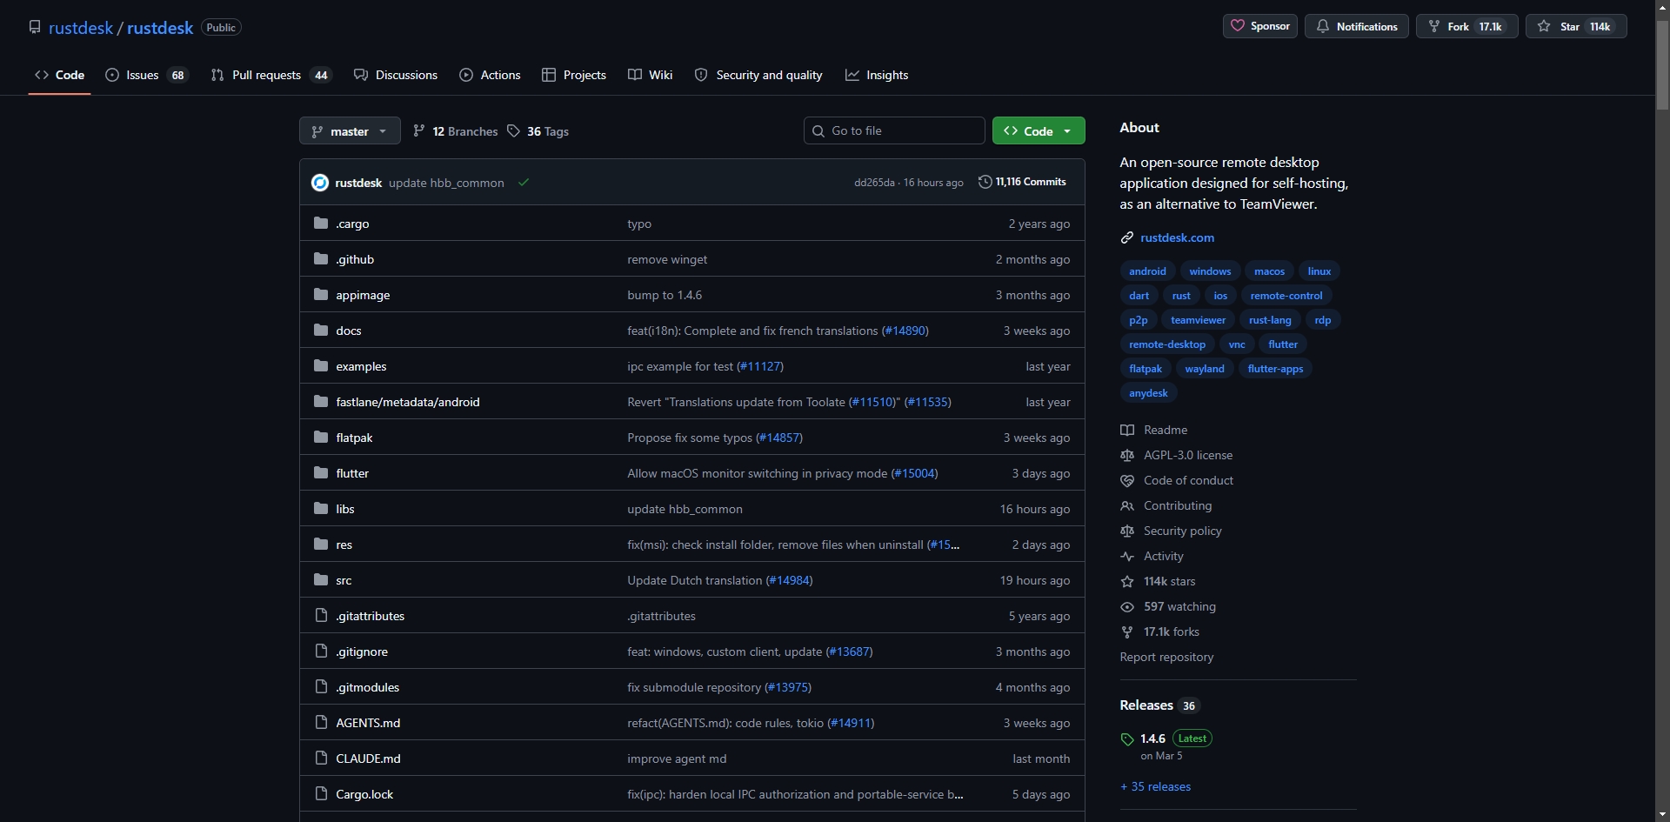1670x822 pixels.
Task: Click the rustdesk owner link in header
Action: point(81,28)
